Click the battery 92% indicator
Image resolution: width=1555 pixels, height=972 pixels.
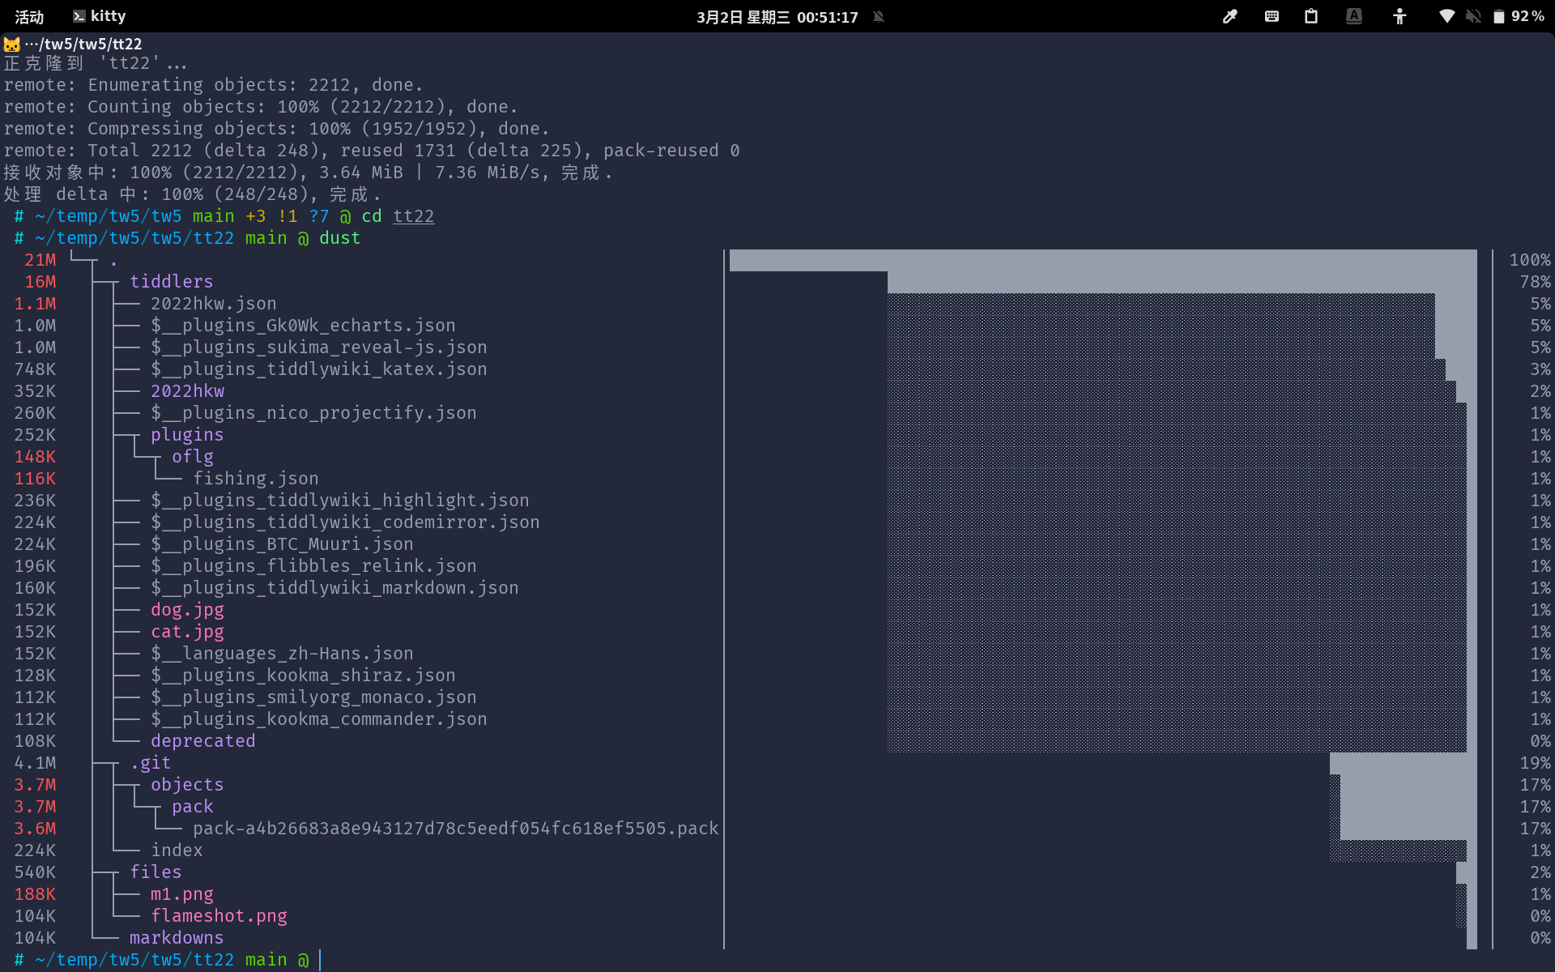click(x=1519, y=16)
